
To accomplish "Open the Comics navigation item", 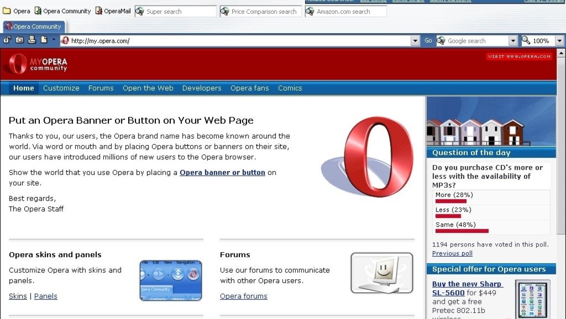I will point(290,88).
